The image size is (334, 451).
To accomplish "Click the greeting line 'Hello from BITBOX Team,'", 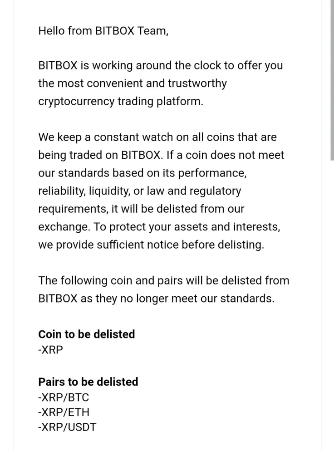I will click(103, 31).
